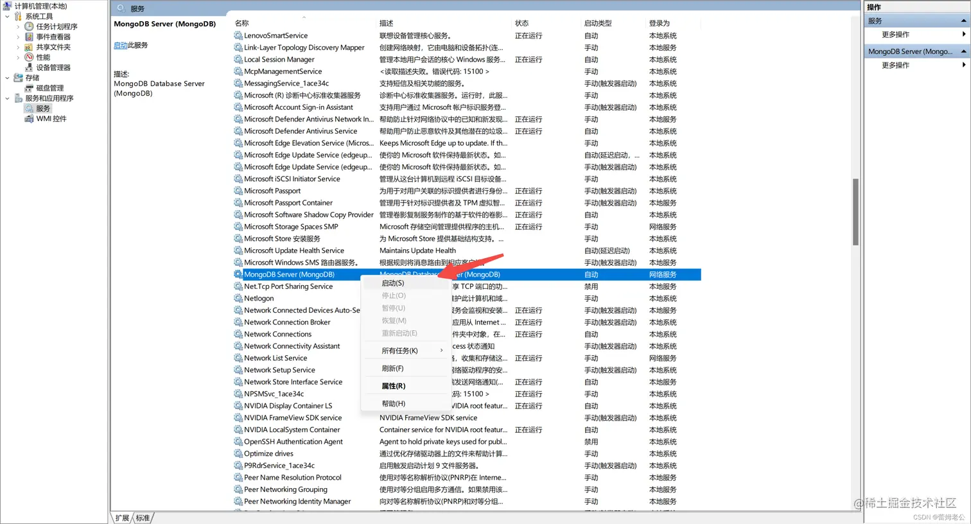
Task: Click the 启动 link to start service
Action: click(120, 46)
